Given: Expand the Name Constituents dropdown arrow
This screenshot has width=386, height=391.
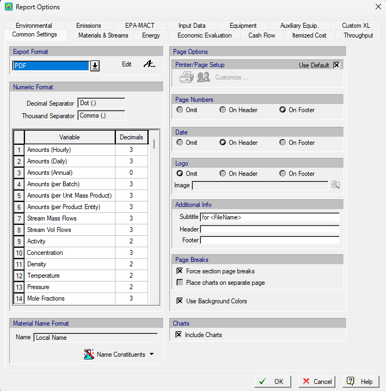Looking at the screenshot, I should click(151, 354).
